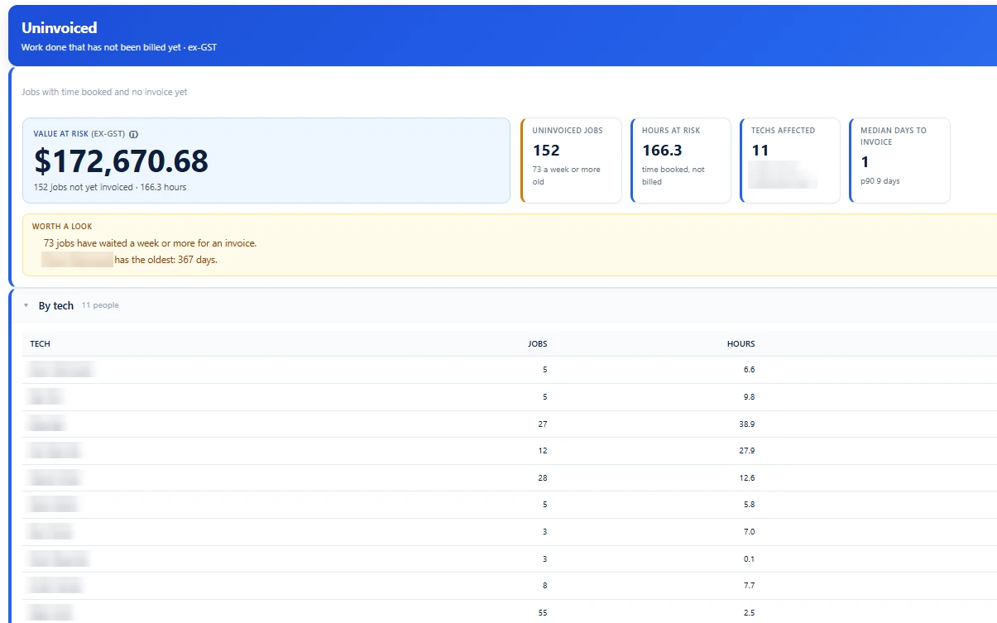This screenshot has height=623, width=997.
Task: Click the info icon beside Value at Risk
Action: point(134,134)
